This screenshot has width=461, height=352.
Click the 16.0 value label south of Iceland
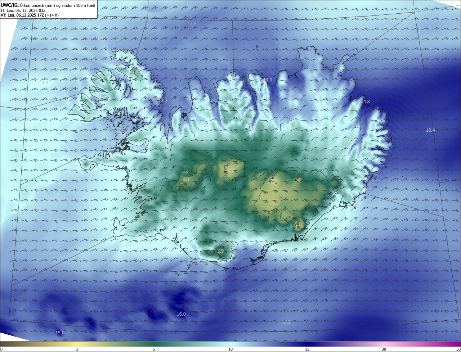pyautogui.click(x=181, y=314)
